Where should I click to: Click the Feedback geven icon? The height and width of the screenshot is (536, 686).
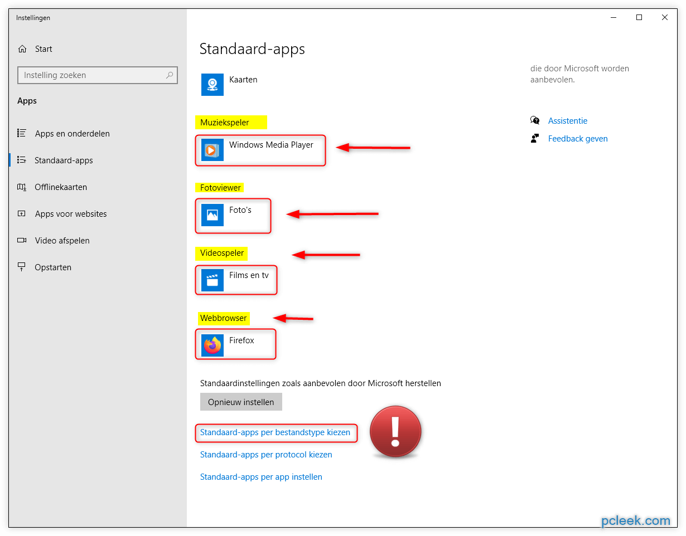tap(535, 139)
